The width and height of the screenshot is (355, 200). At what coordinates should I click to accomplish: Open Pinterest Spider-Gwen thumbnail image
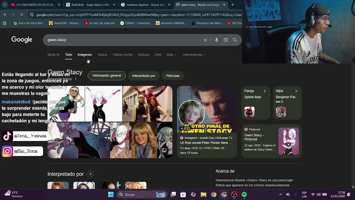click(x=289, y=141)
